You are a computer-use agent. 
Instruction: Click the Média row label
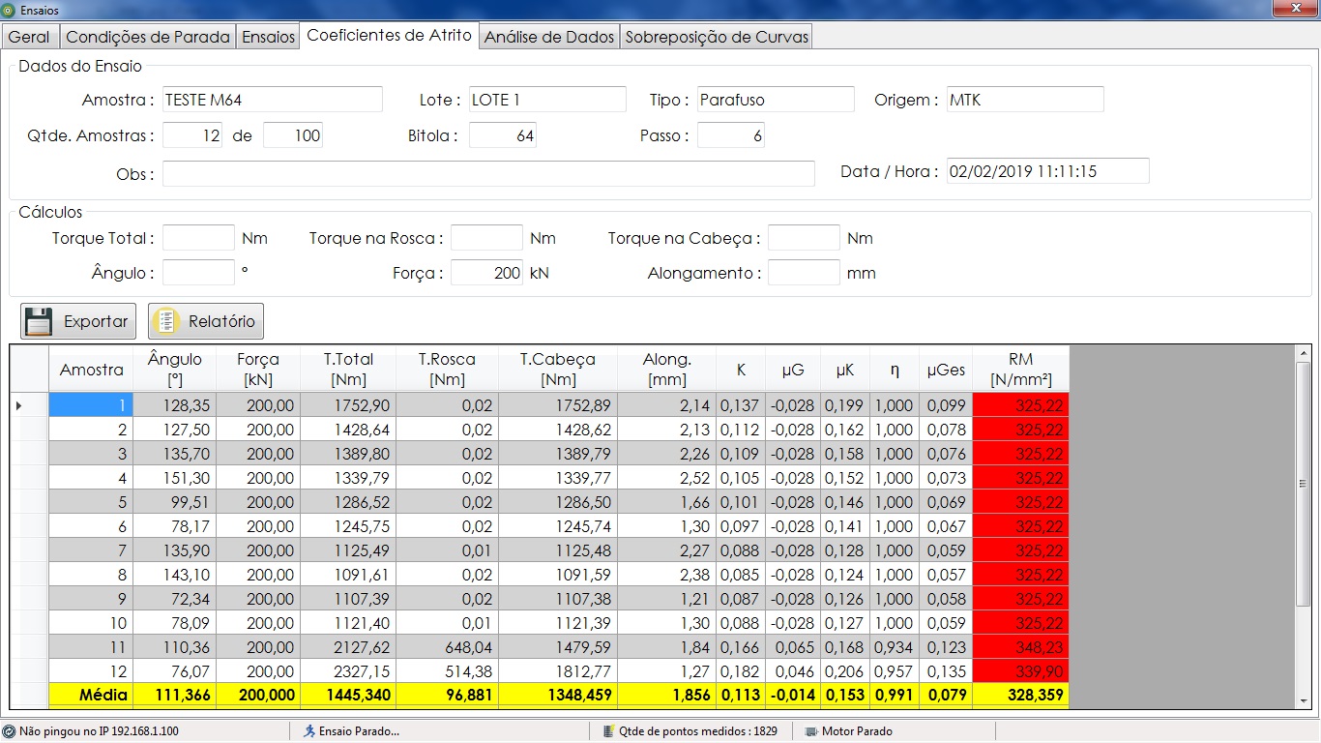pos(92,695)
